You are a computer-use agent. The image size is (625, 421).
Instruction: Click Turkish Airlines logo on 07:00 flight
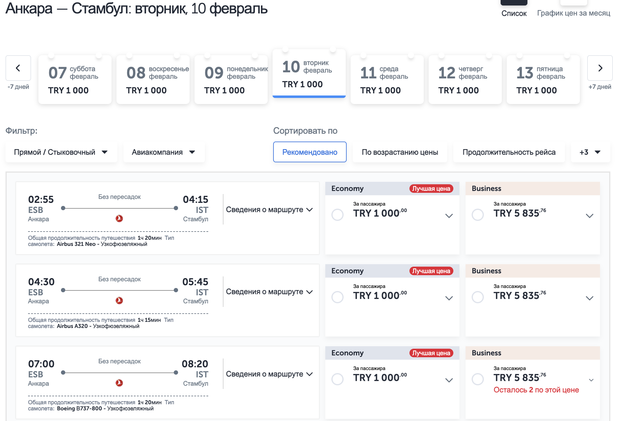(119, 383)
